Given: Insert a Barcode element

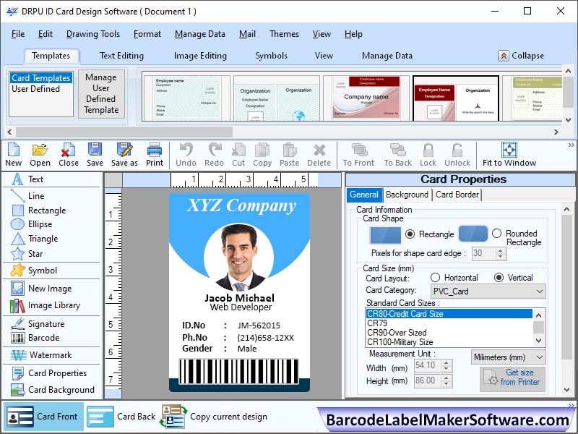Looking at the screenshot, I should tap(35, 338).
